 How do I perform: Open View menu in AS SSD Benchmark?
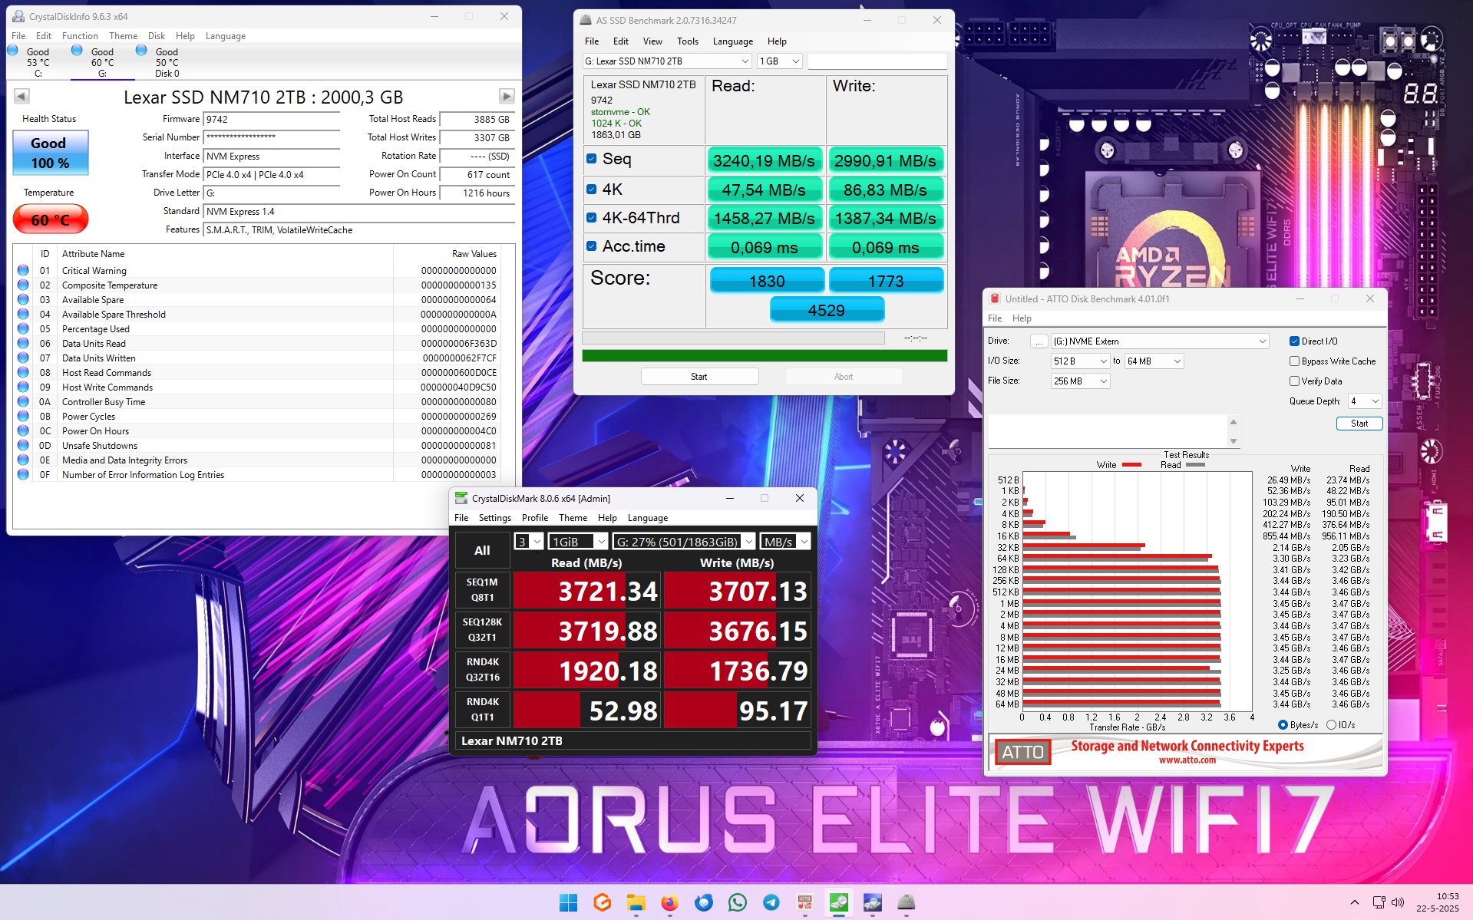pos(652,41)
